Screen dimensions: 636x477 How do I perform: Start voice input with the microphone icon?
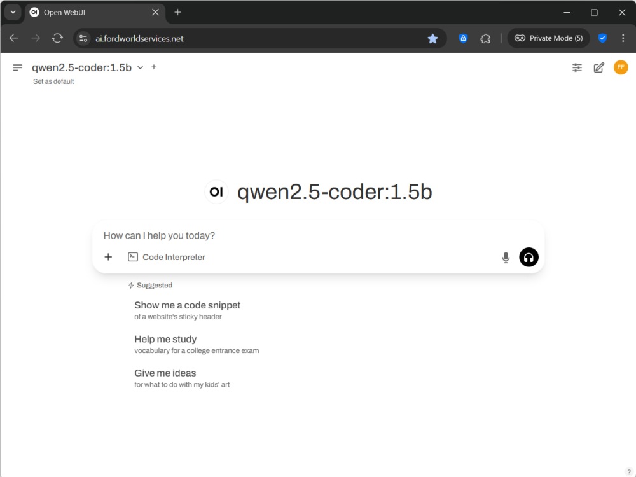click(x=506, y=258)
